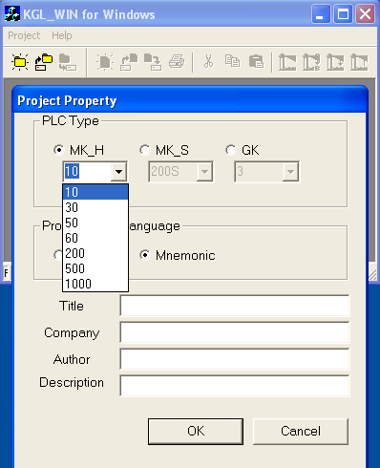Screen dimensions: 380x468
Task: Maximize the KGL_WIN window
Action: click(343, 14)
